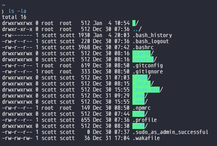Select the highlighted .npm directory

coord(138,102)
